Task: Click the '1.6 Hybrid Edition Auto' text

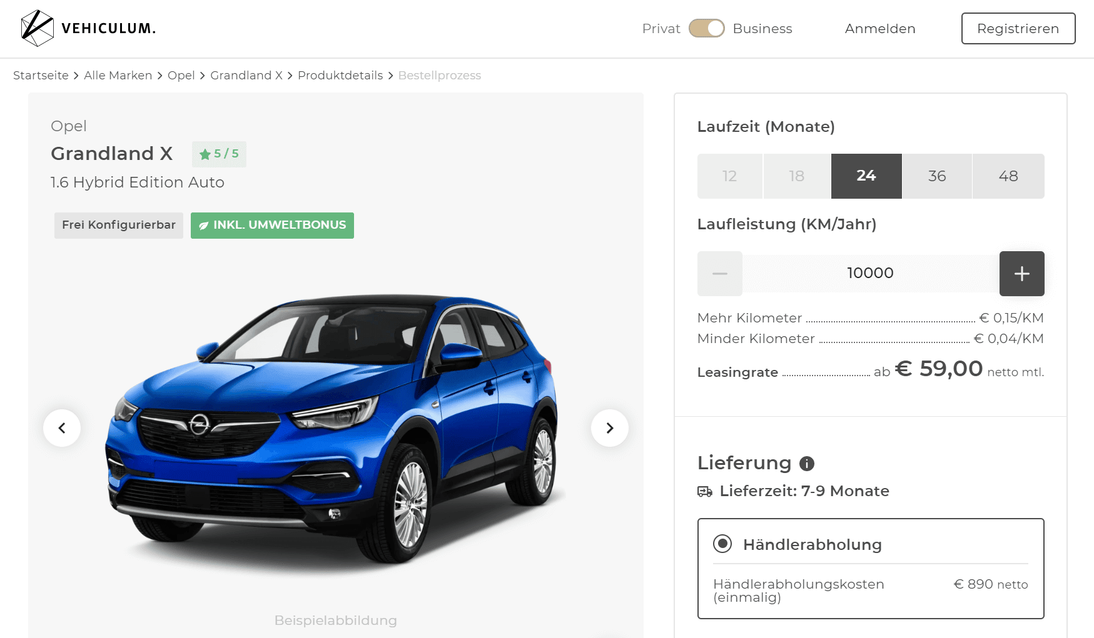Action: coord(138,182)
